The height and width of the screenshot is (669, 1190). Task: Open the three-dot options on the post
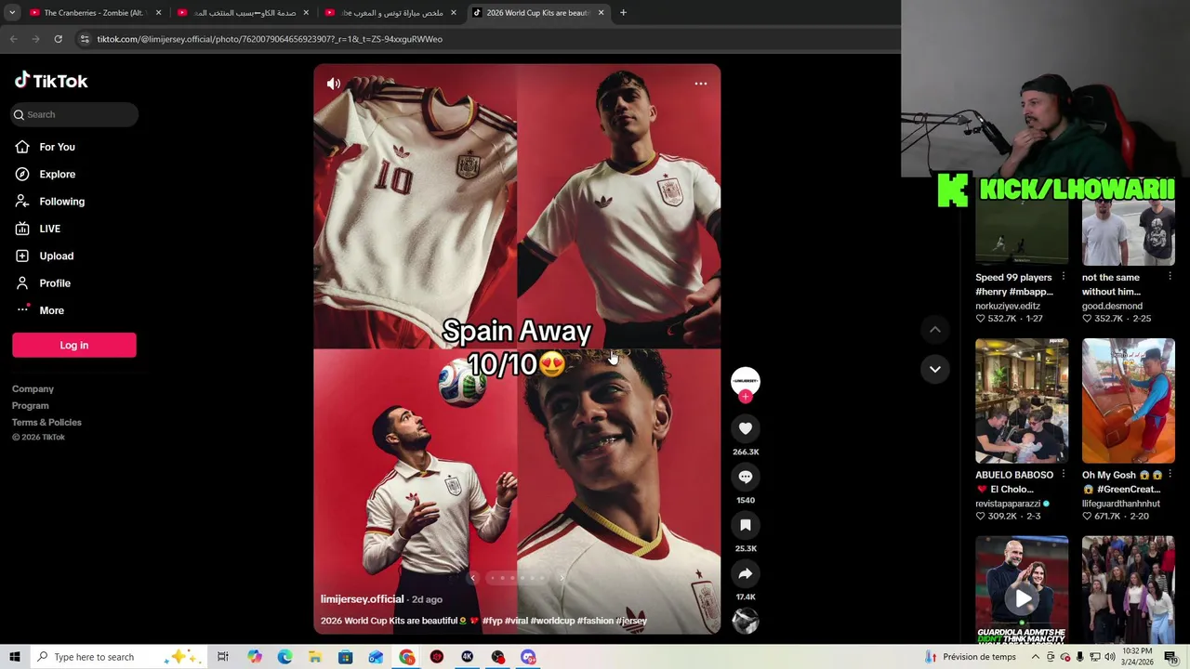[x=701, y=84]
